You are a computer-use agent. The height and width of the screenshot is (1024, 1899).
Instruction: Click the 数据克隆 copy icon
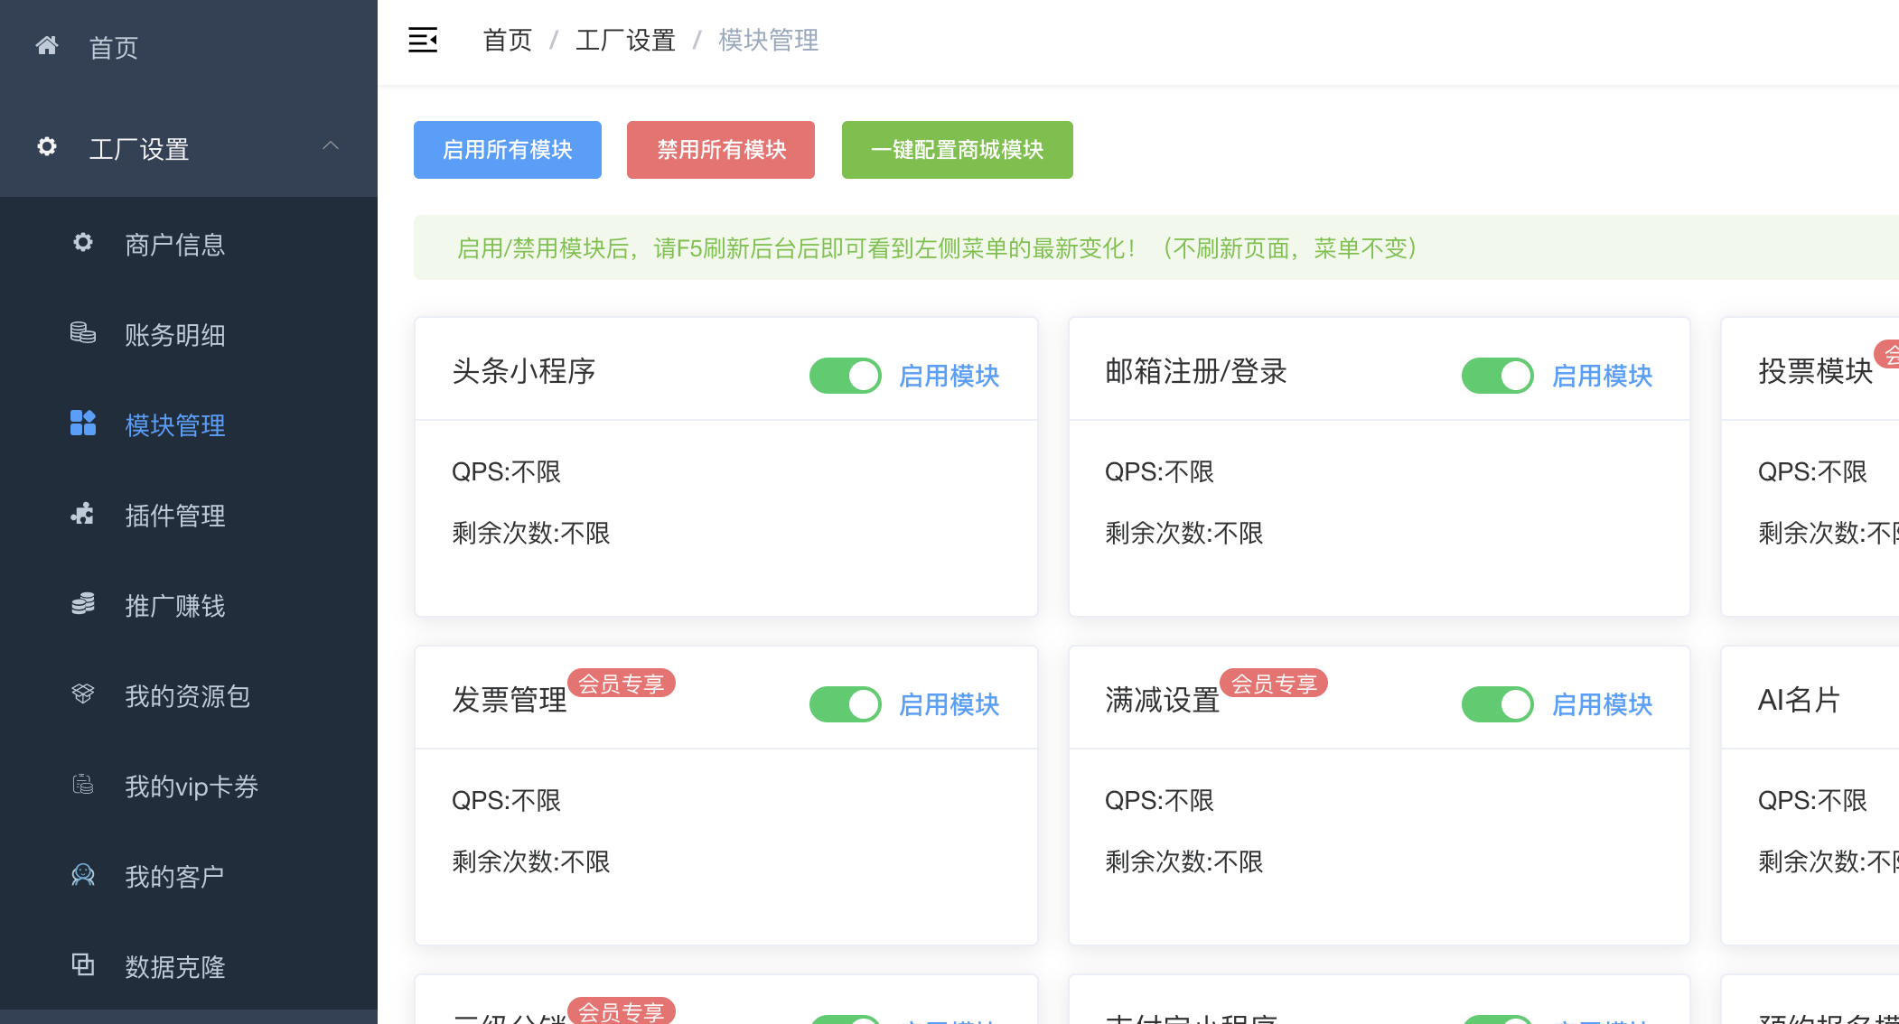point(82,965)
